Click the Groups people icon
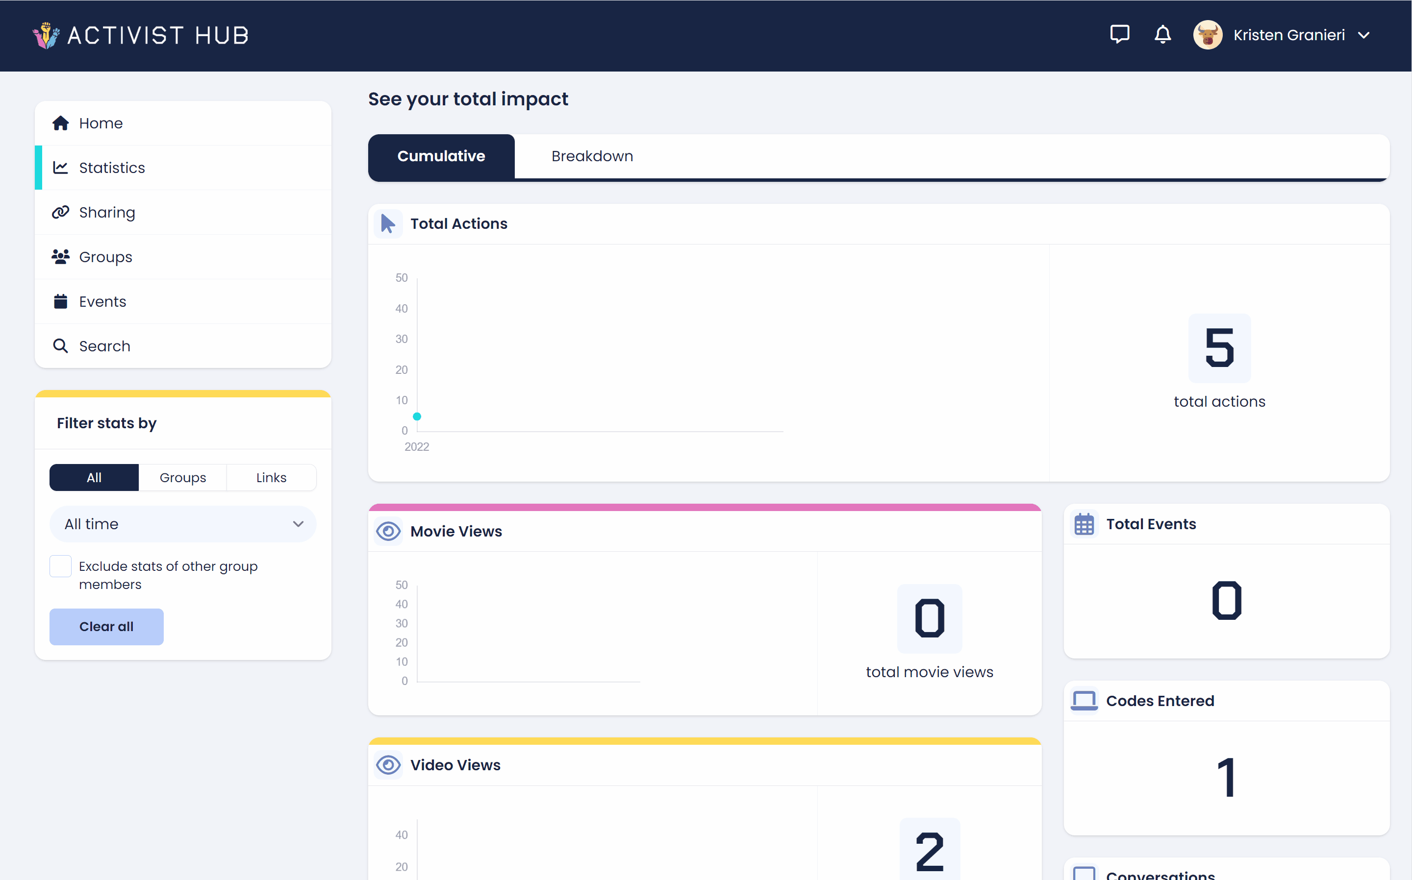This screenshot has height=880, width=1412. (61, 257)
